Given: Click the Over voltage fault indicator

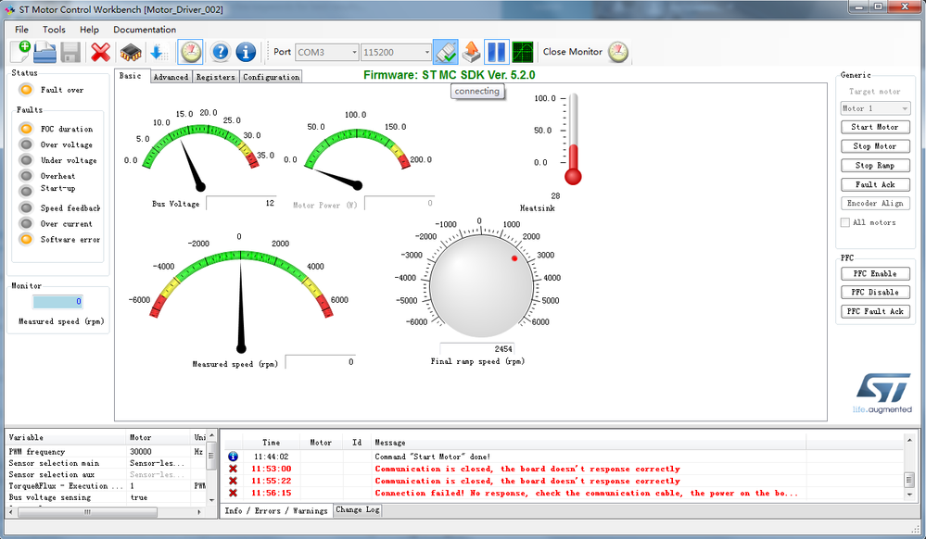Looking at the screenshot, I should click(x=26, y=144).
